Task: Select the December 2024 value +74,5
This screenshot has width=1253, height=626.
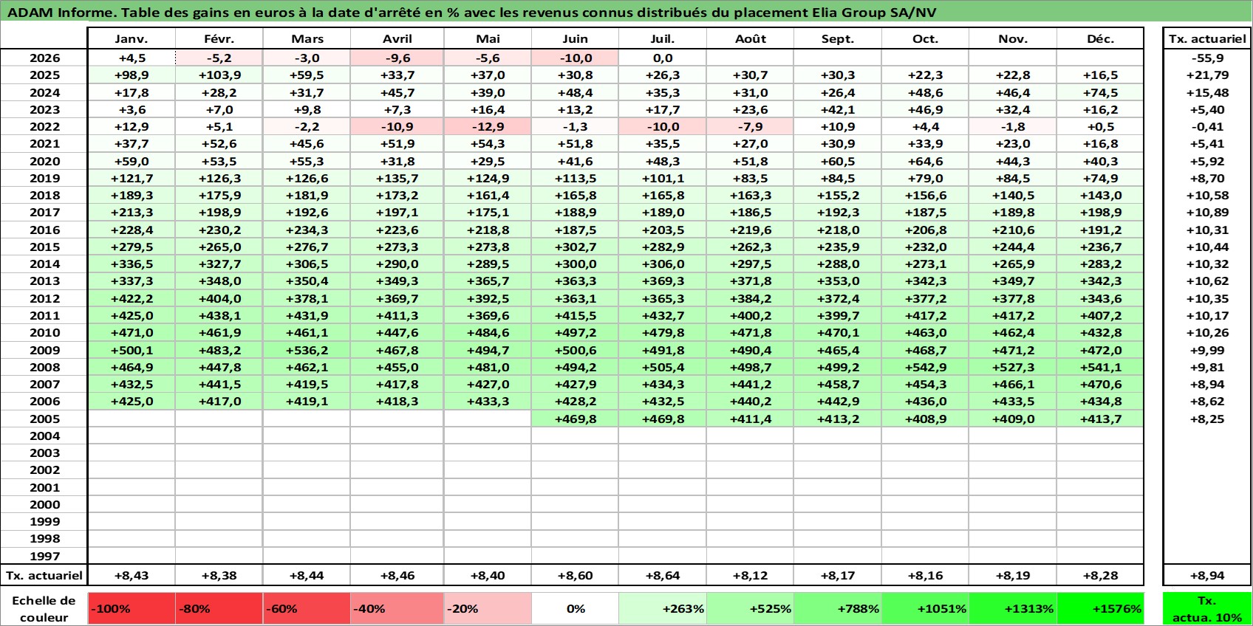Action: click(x=1100, y=92)
